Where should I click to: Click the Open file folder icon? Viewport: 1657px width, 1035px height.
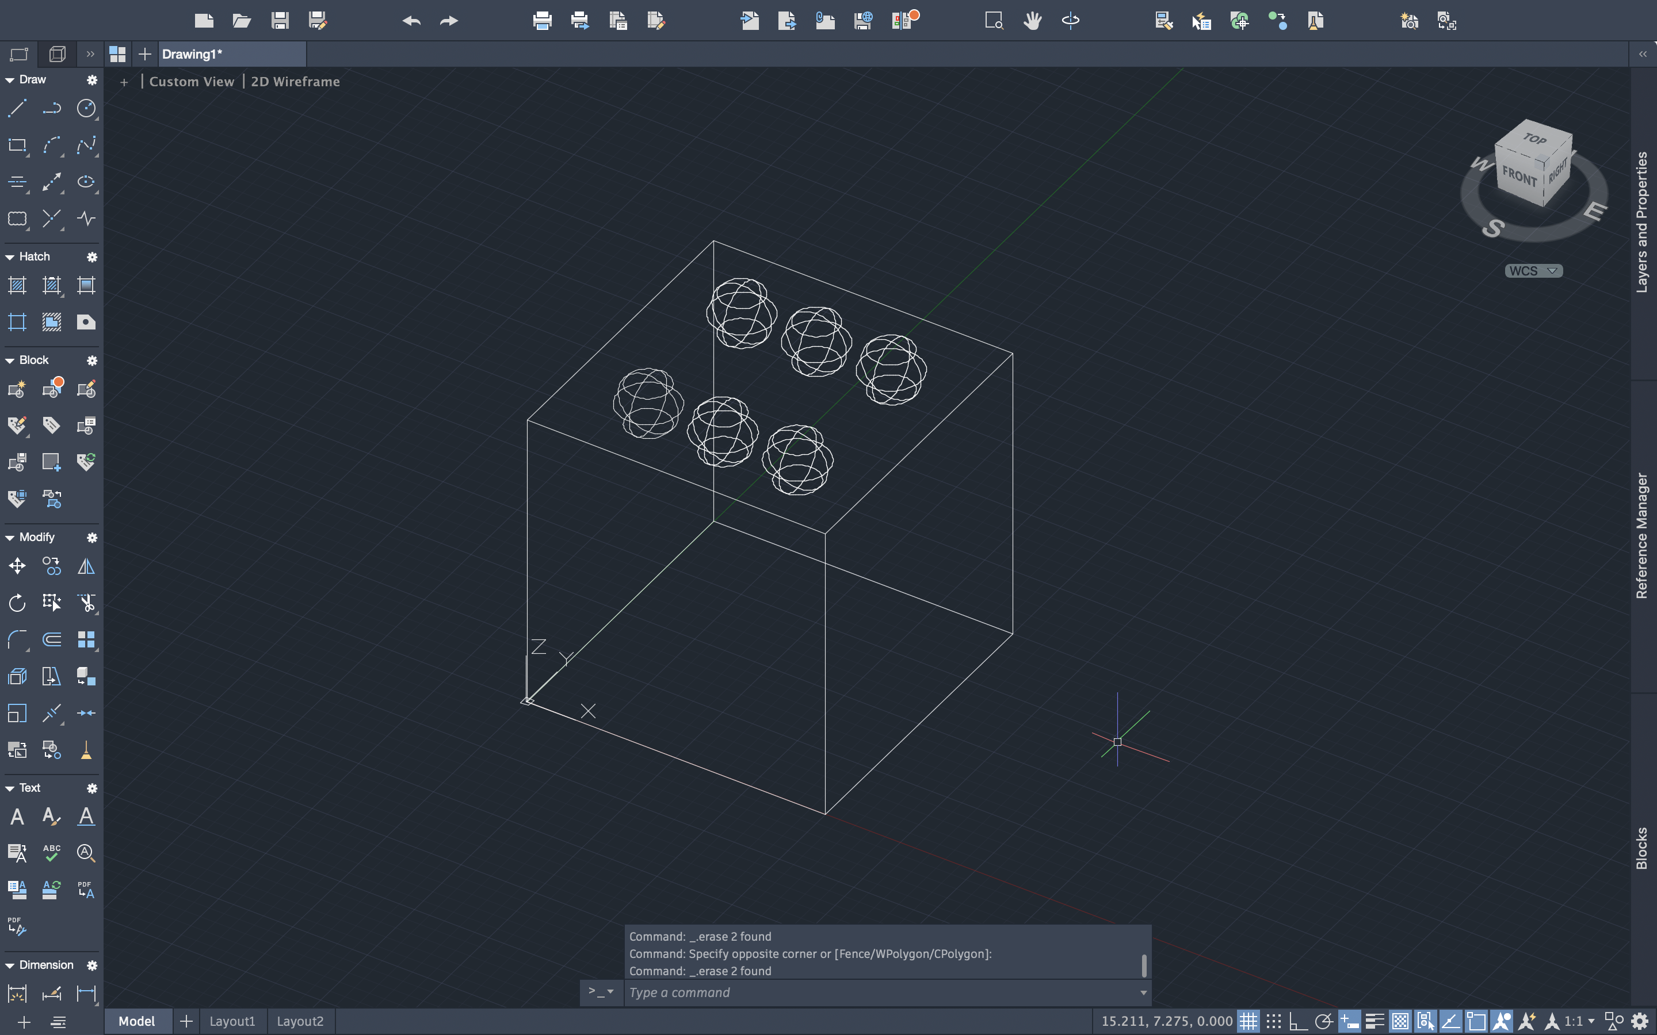[x=242, y=21]
